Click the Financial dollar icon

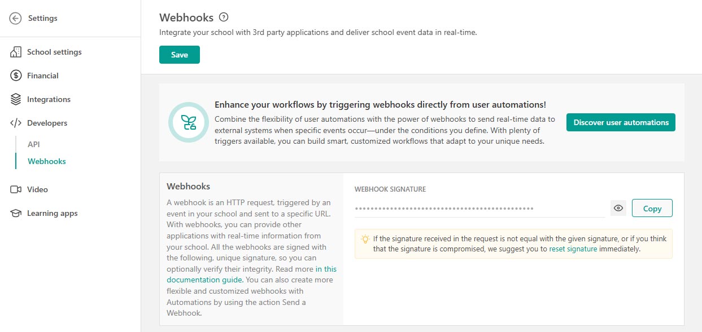16,76
